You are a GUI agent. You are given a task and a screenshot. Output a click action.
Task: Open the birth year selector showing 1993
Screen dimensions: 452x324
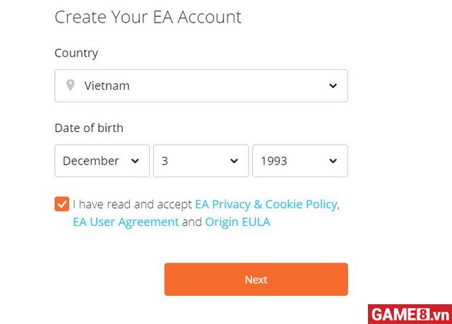click(x=300, y=161)
